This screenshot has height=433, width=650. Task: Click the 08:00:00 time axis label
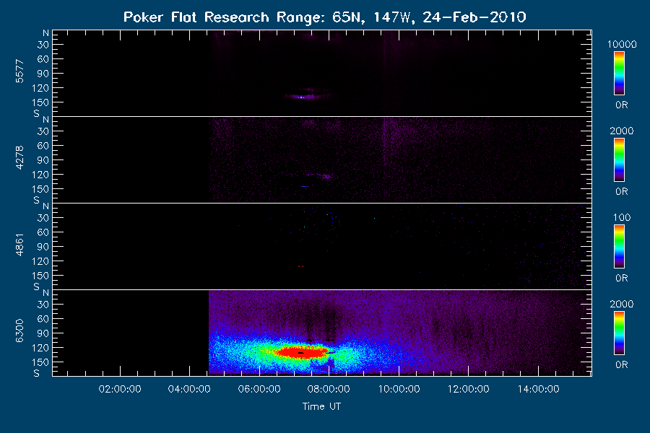click(329, 389)
